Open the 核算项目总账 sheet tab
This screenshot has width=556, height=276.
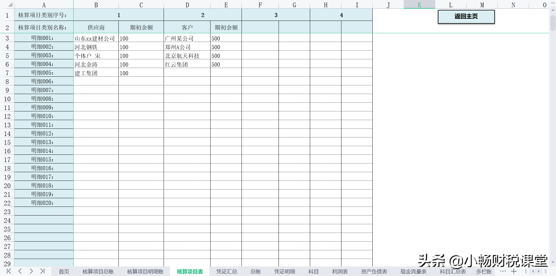[98, 272]
